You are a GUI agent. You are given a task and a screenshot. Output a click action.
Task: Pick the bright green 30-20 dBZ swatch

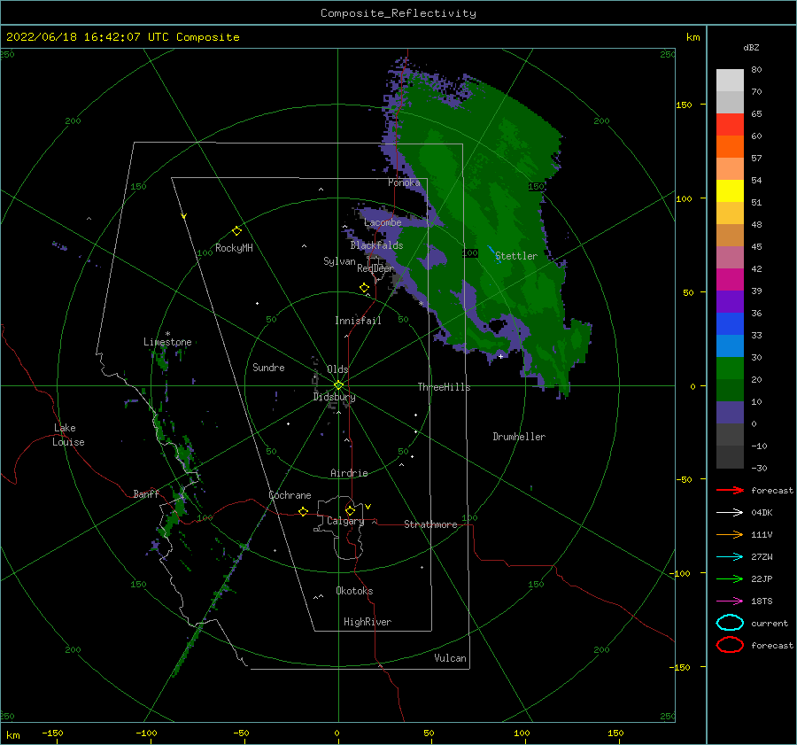tap(730, 369)
